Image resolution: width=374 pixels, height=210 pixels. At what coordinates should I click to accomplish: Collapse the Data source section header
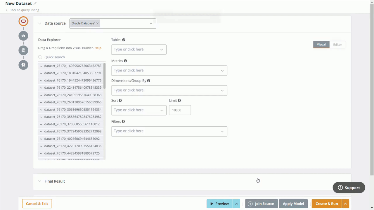point(39,23)
